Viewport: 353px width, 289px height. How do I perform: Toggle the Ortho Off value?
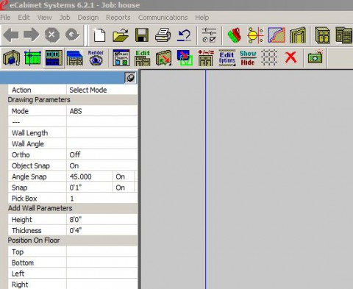point(101,154)
